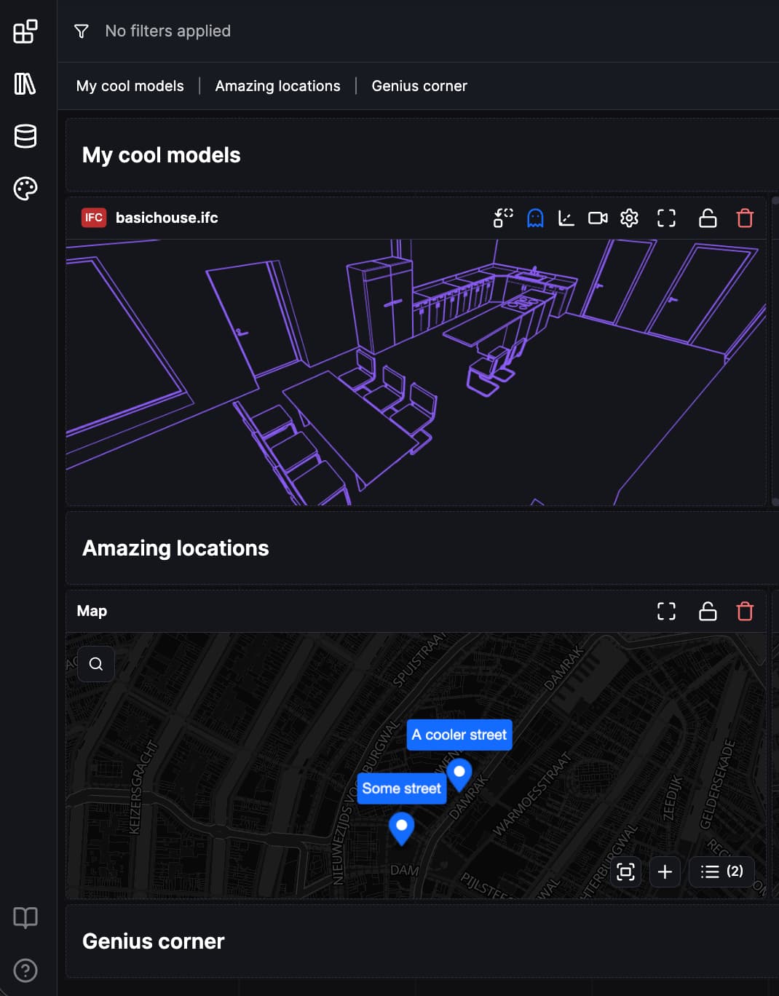The height and width of the screenshot is (996, 779).
Task: Open the database icon in sidebar
Action: 25,136
